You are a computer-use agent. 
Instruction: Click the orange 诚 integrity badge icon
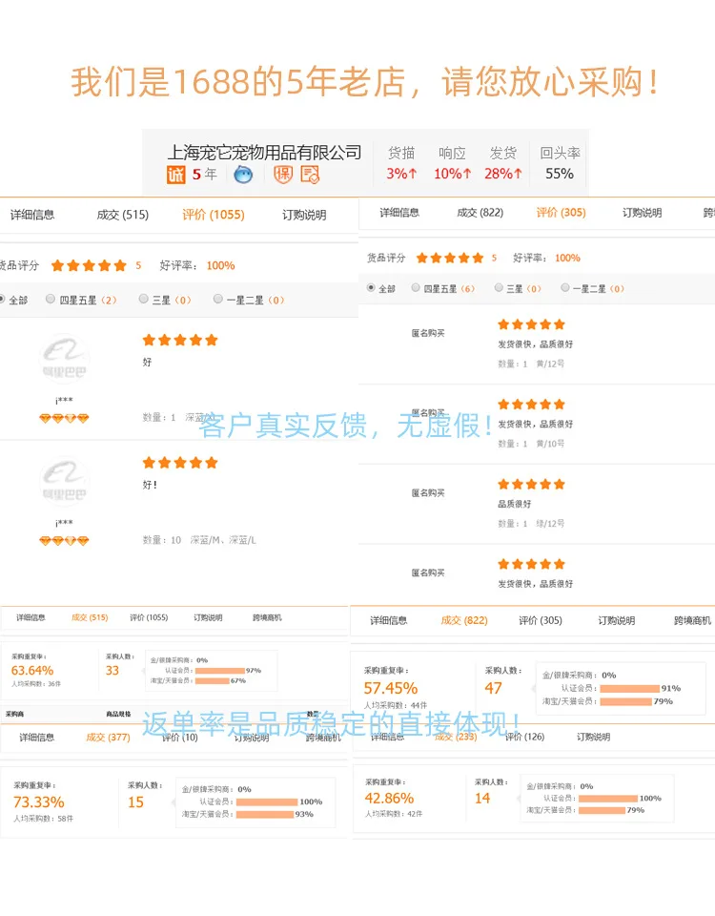click(175, 175)
